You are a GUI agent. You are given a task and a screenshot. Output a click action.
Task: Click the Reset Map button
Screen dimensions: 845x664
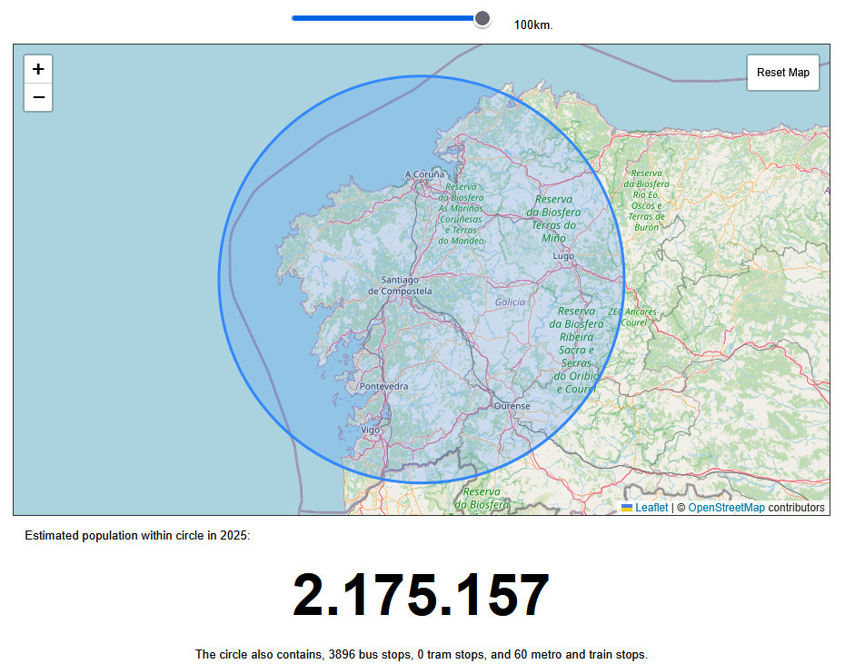tap(782, 73)
